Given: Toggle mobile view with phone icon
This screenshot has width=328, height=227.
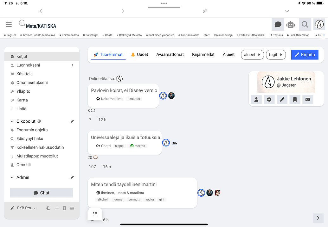Looking at the screenshot, I should [65, 208].
